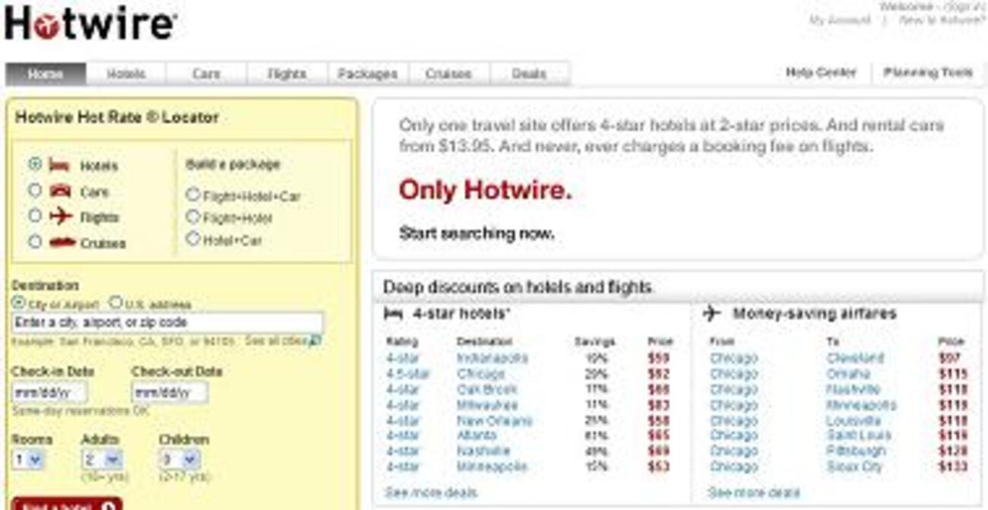This screenshot has width=988, height=510.
Task: Click the Cleveland airfare destination
Action: tap(856, 358)
